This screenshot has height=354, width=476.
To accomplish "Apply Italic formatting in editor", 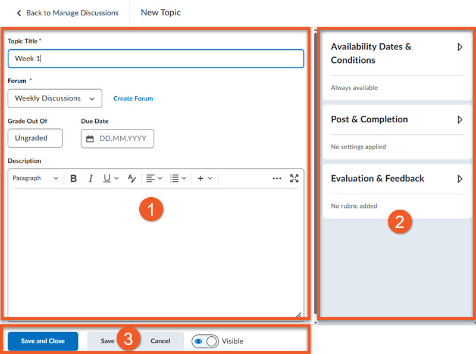I will [90, 178].
